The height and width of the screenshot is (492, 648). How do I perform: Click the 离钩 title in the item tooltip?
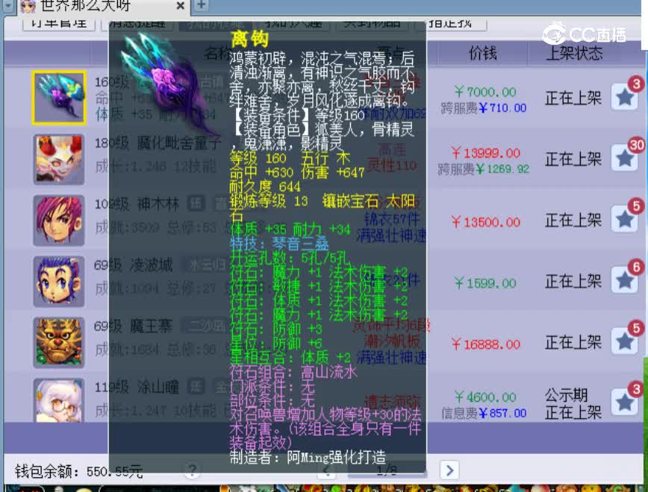(249, 40)
